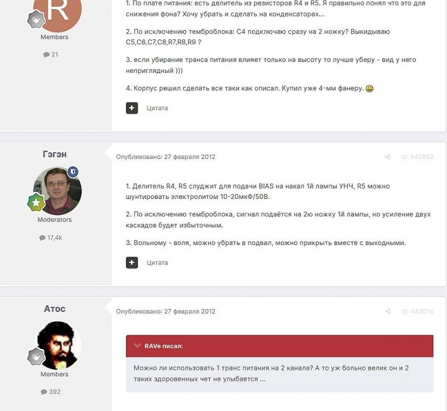The width and height of the screenshot is (447, 411).
Task: Click Атос's avatar image
Action: 58,345
